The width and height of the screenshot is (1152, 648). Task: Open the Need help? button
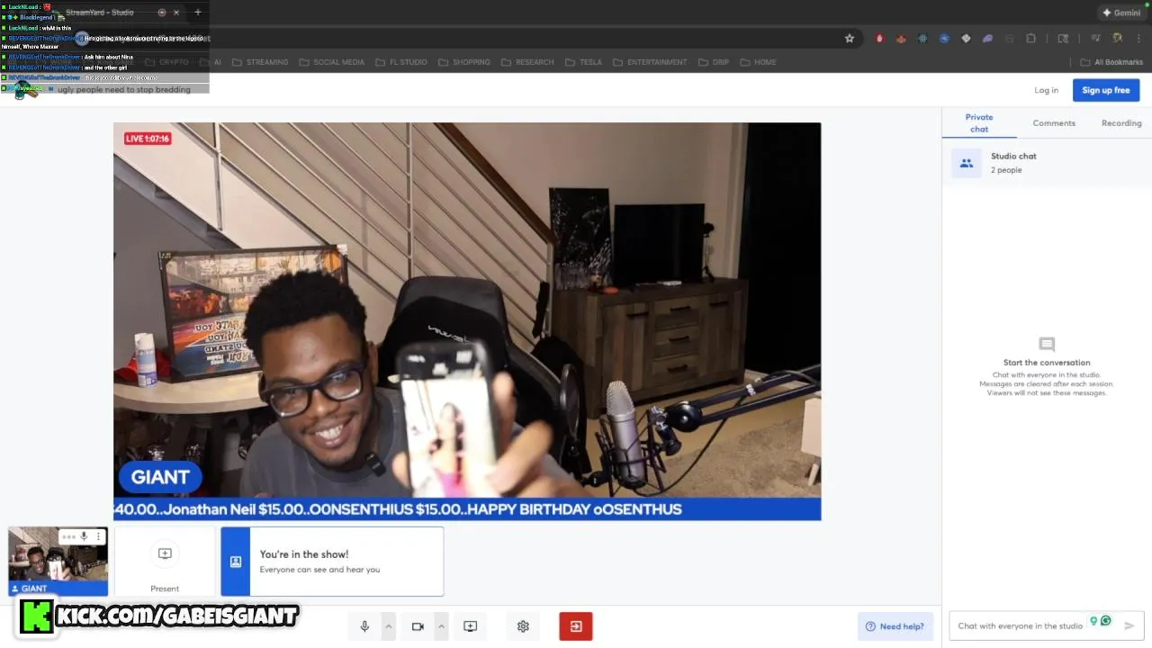895,626
